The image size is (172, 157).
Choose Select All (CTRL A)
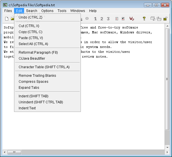coord(47,44)
